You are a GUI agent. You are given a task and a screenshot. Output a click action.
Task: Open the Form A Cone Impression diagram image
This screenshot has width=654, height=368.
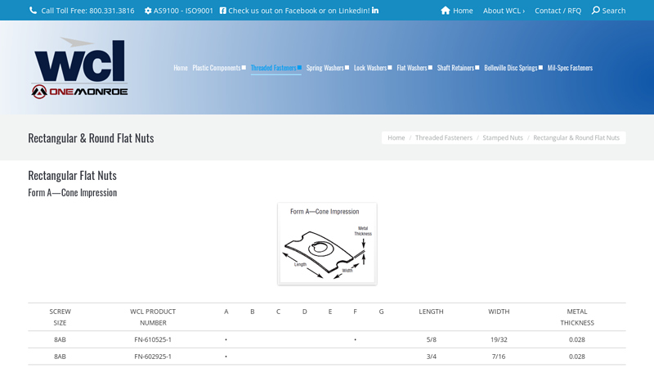click(327, 244)
